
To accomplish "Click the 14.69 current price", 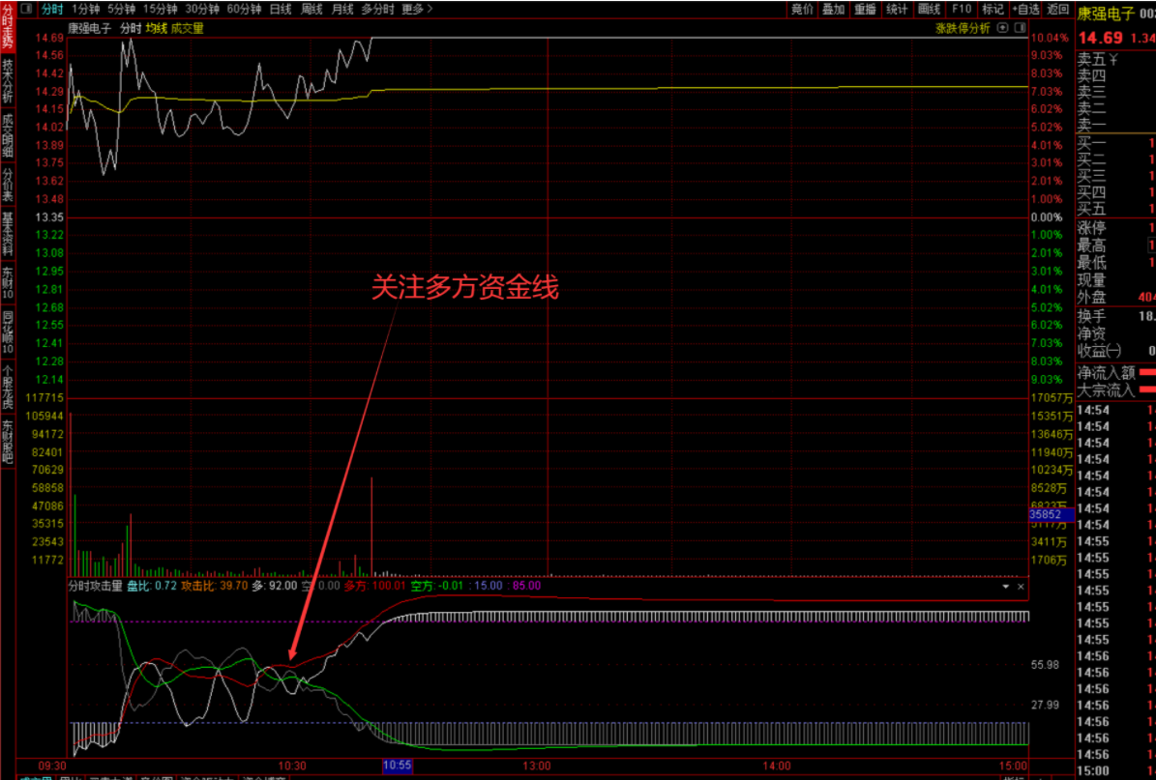I will pyautogui.click(x=1101, y=38).
